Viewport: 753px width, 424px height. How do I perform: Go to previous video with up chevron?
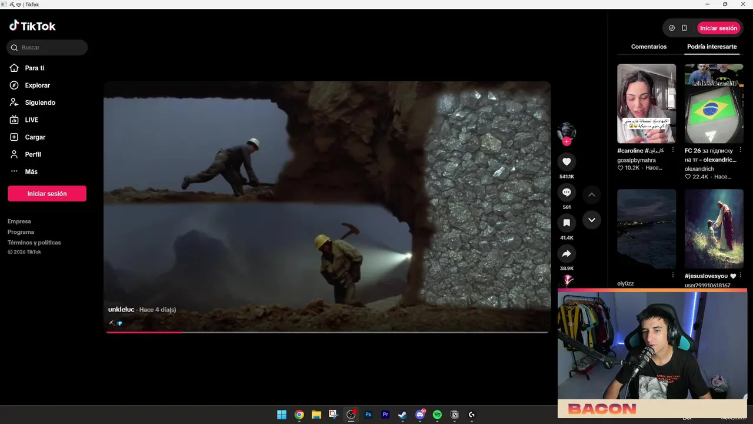point(592,195)
